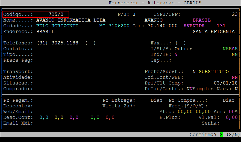Toggle the Confirma S highlighted answer
The height and width of the screenshot is (142, 241).
click(x=221, y=135)
